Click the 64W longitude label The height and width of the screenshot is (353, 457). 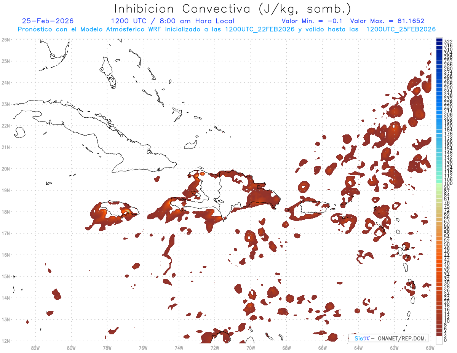[x=358, y=348]
